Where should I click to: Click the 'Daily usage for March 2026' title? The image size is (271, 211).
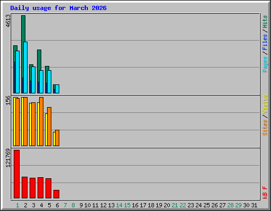[58, 8]
